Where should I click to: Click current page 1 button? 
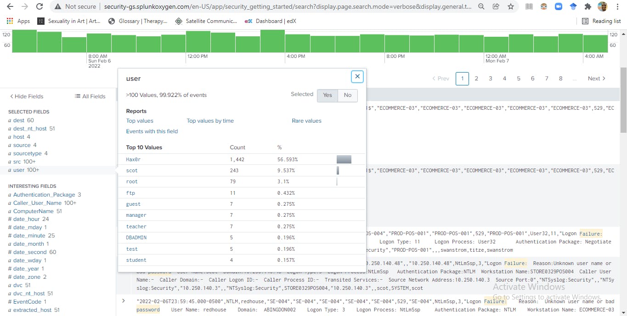pyautogui.click(x=462, y=79)
